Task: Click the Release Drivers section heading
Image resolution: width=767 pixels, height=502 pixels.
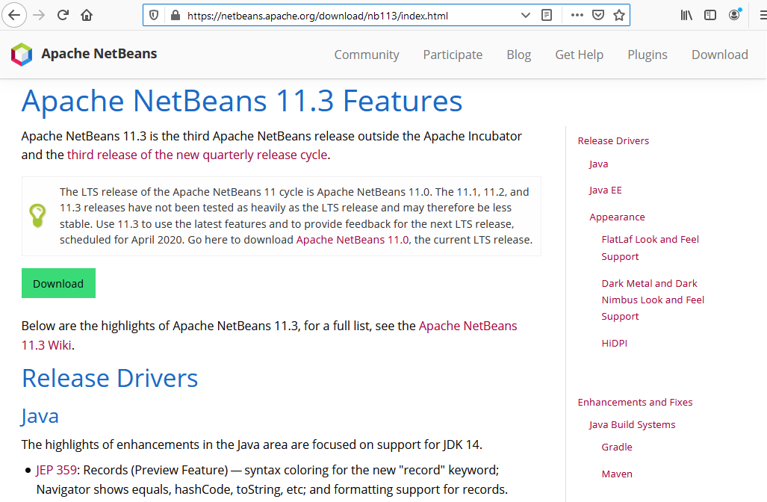Action: pos(110,378)
